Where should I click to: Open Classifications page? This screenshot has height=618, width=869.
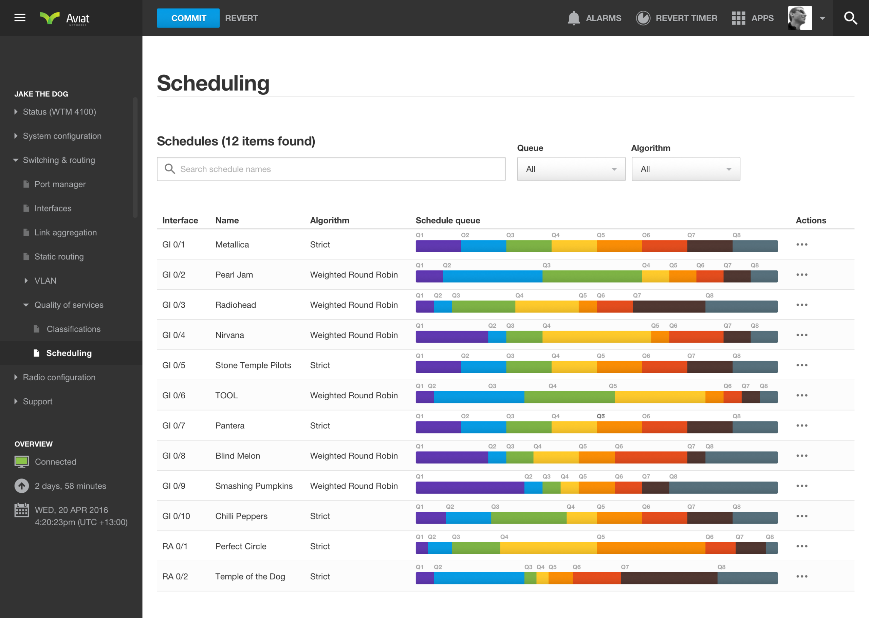pyautogui.click(x=73, y=329)
